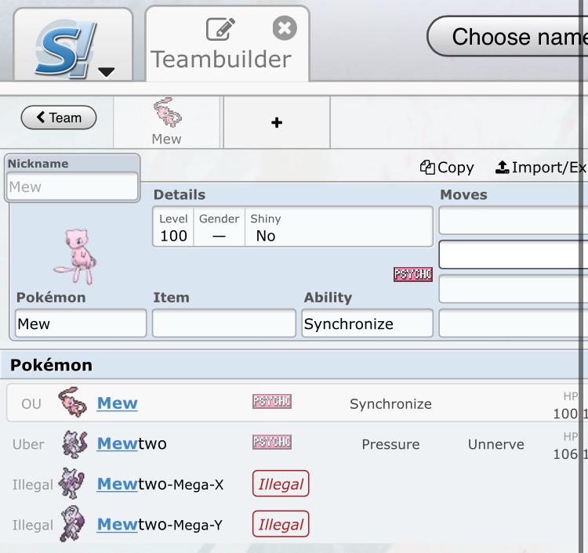This screenshot has height=553, width=588.
Task: Click the Mewtwo-Mega-Y sprite icon
Action: pos(73,524)
